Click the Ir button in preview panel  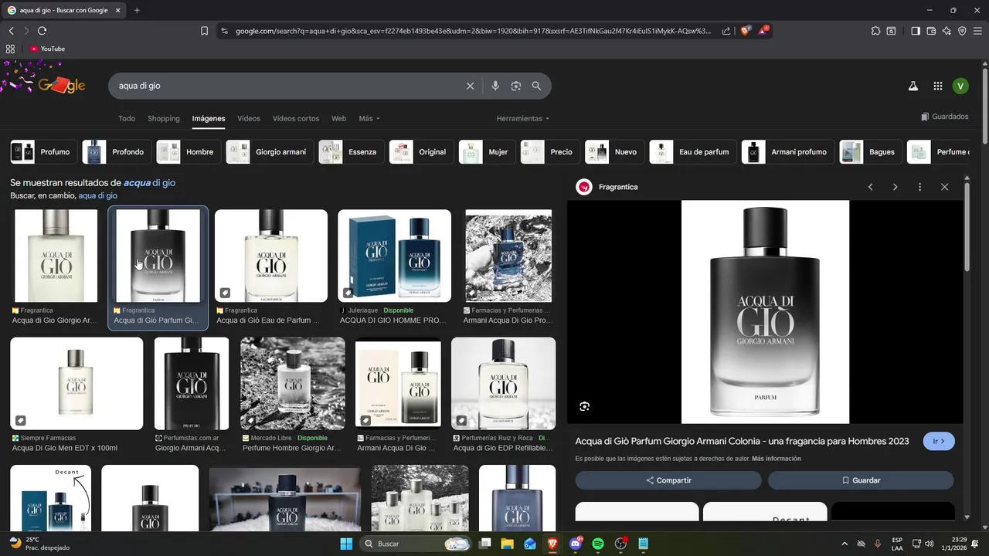939,441
